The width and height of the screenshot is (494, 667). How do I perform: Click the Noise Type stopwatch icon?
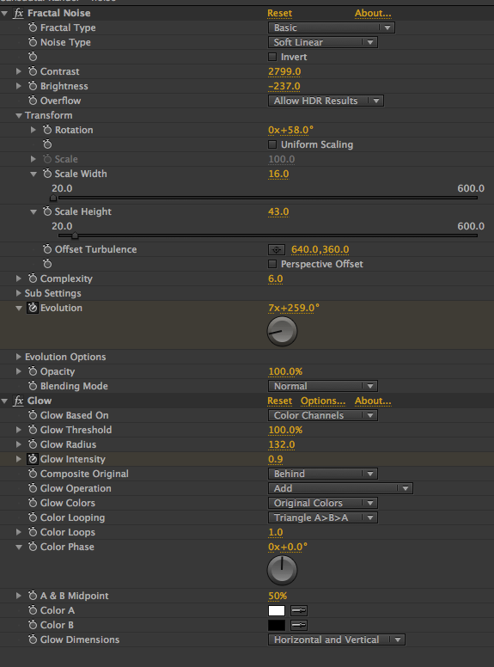[x=33, y=42]
